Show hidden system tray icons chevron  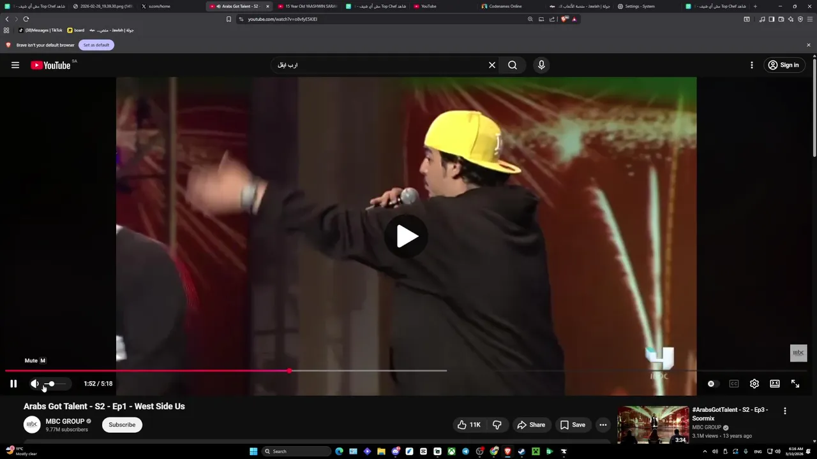point(705,451)
